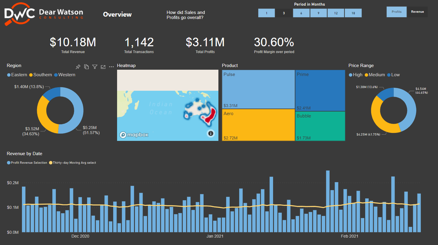Open the filter icon on Region chart

click(95, 67)
